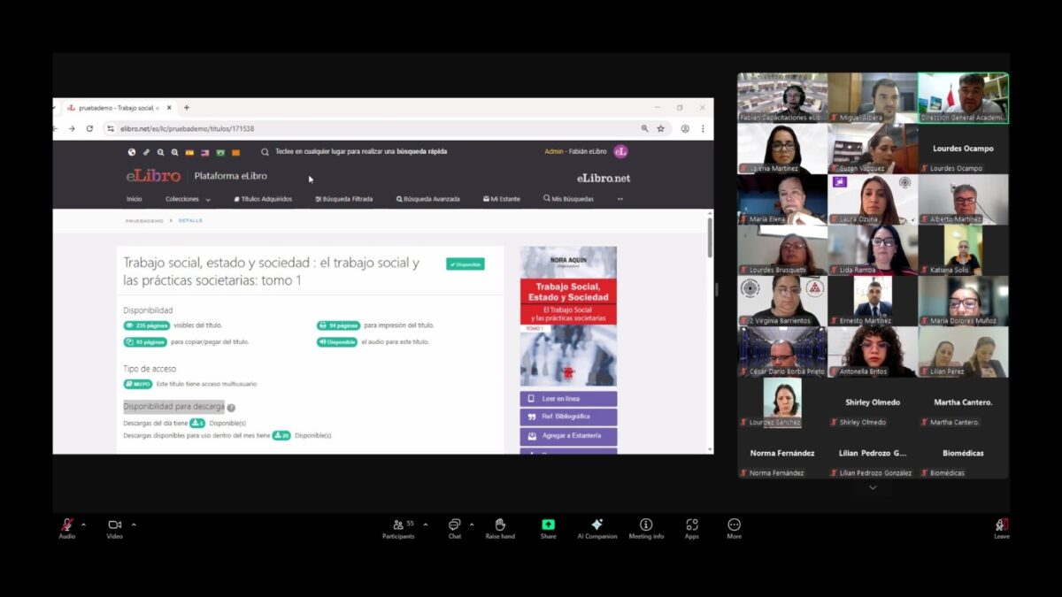Viewport: 1062px width, 597px height.
Task: Start camera with the Video icon
Action: point(114,524)
